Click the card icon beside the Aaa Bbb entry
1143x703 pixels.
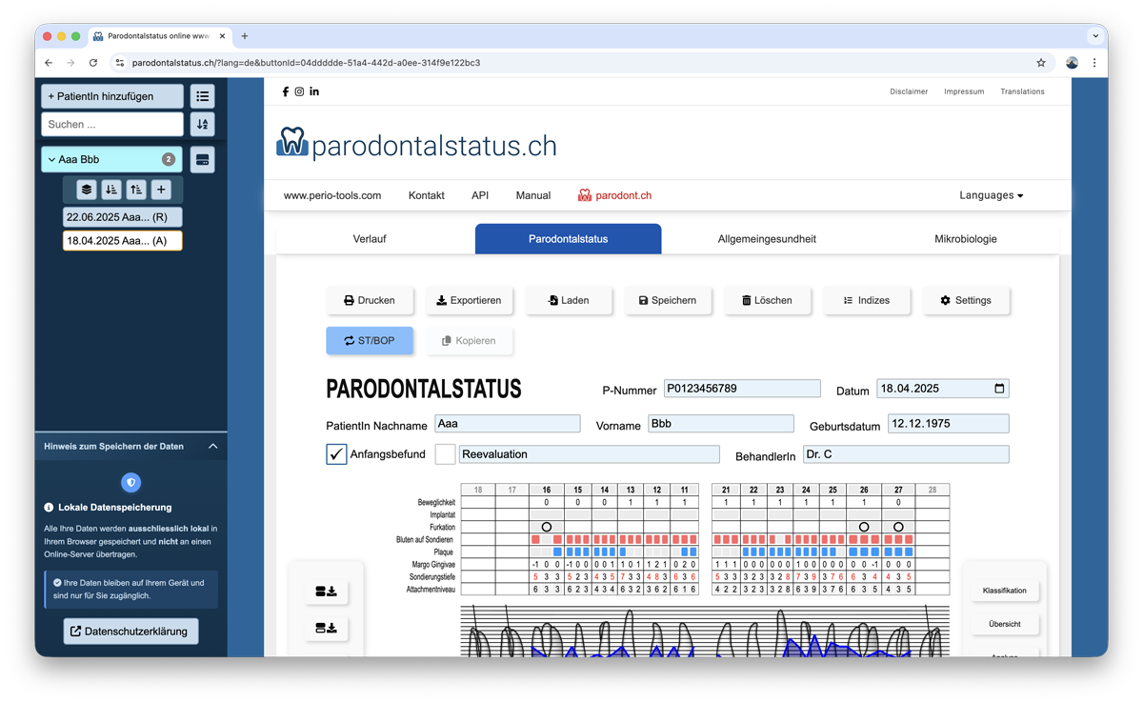(x=201, y=159)
